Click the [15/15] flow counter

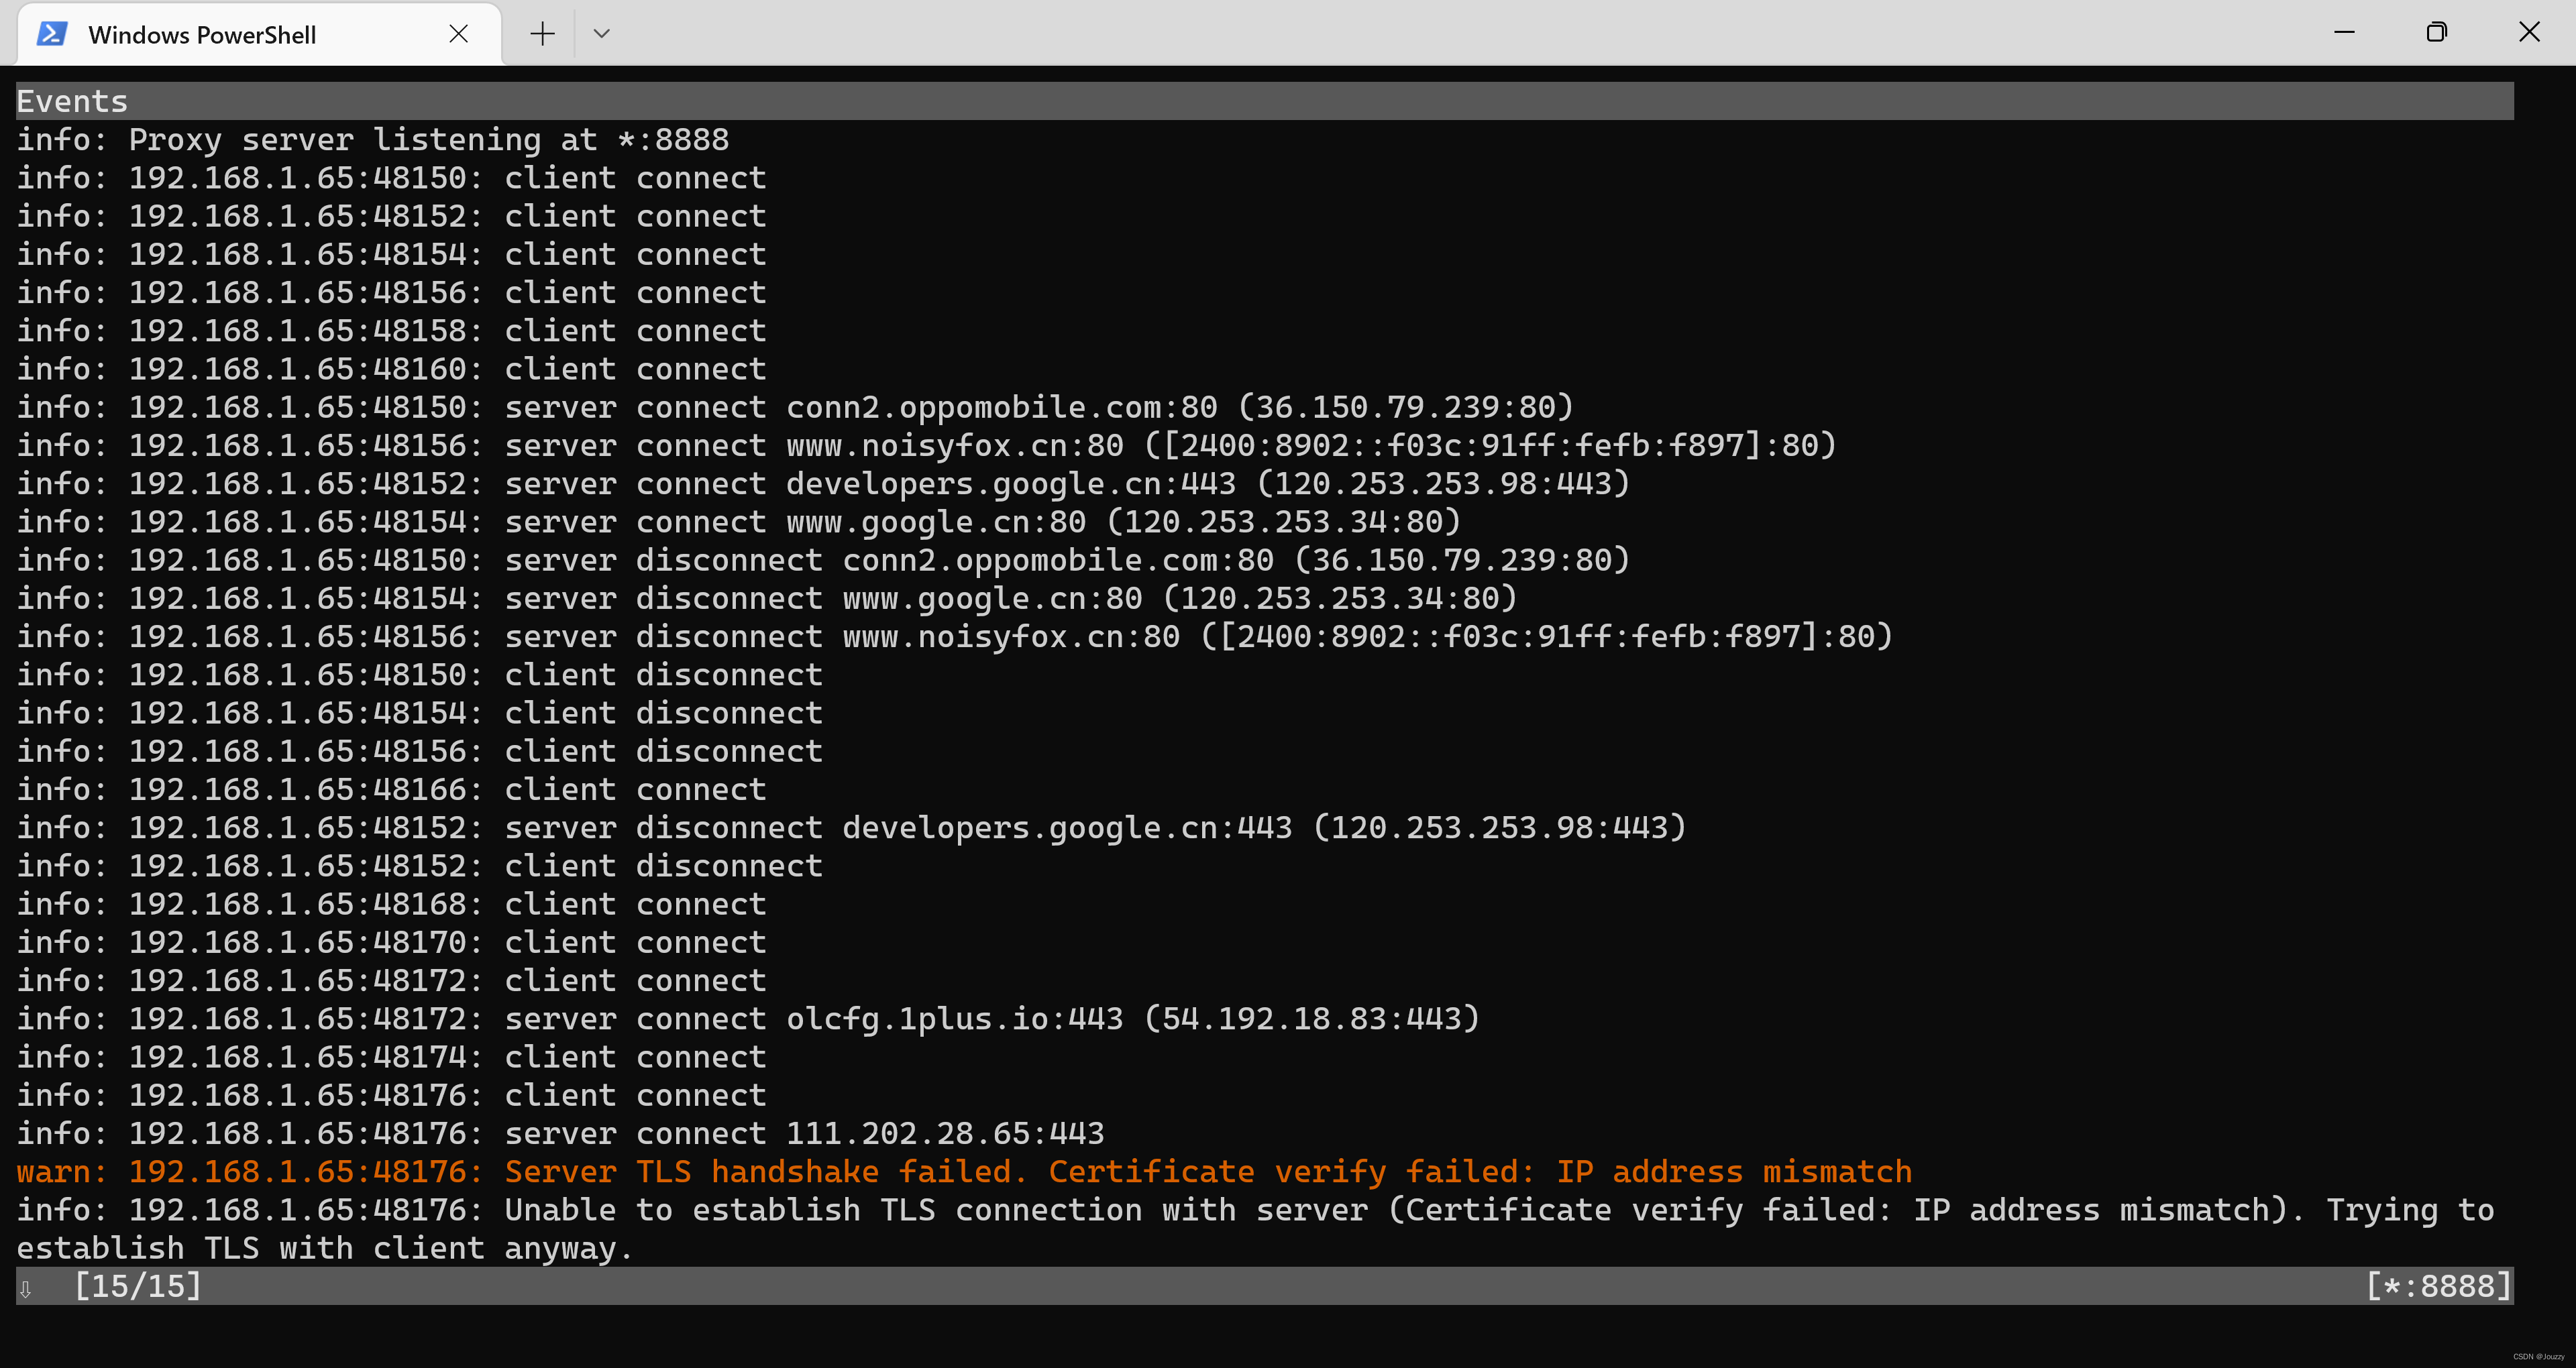(x=138, y=1287)
